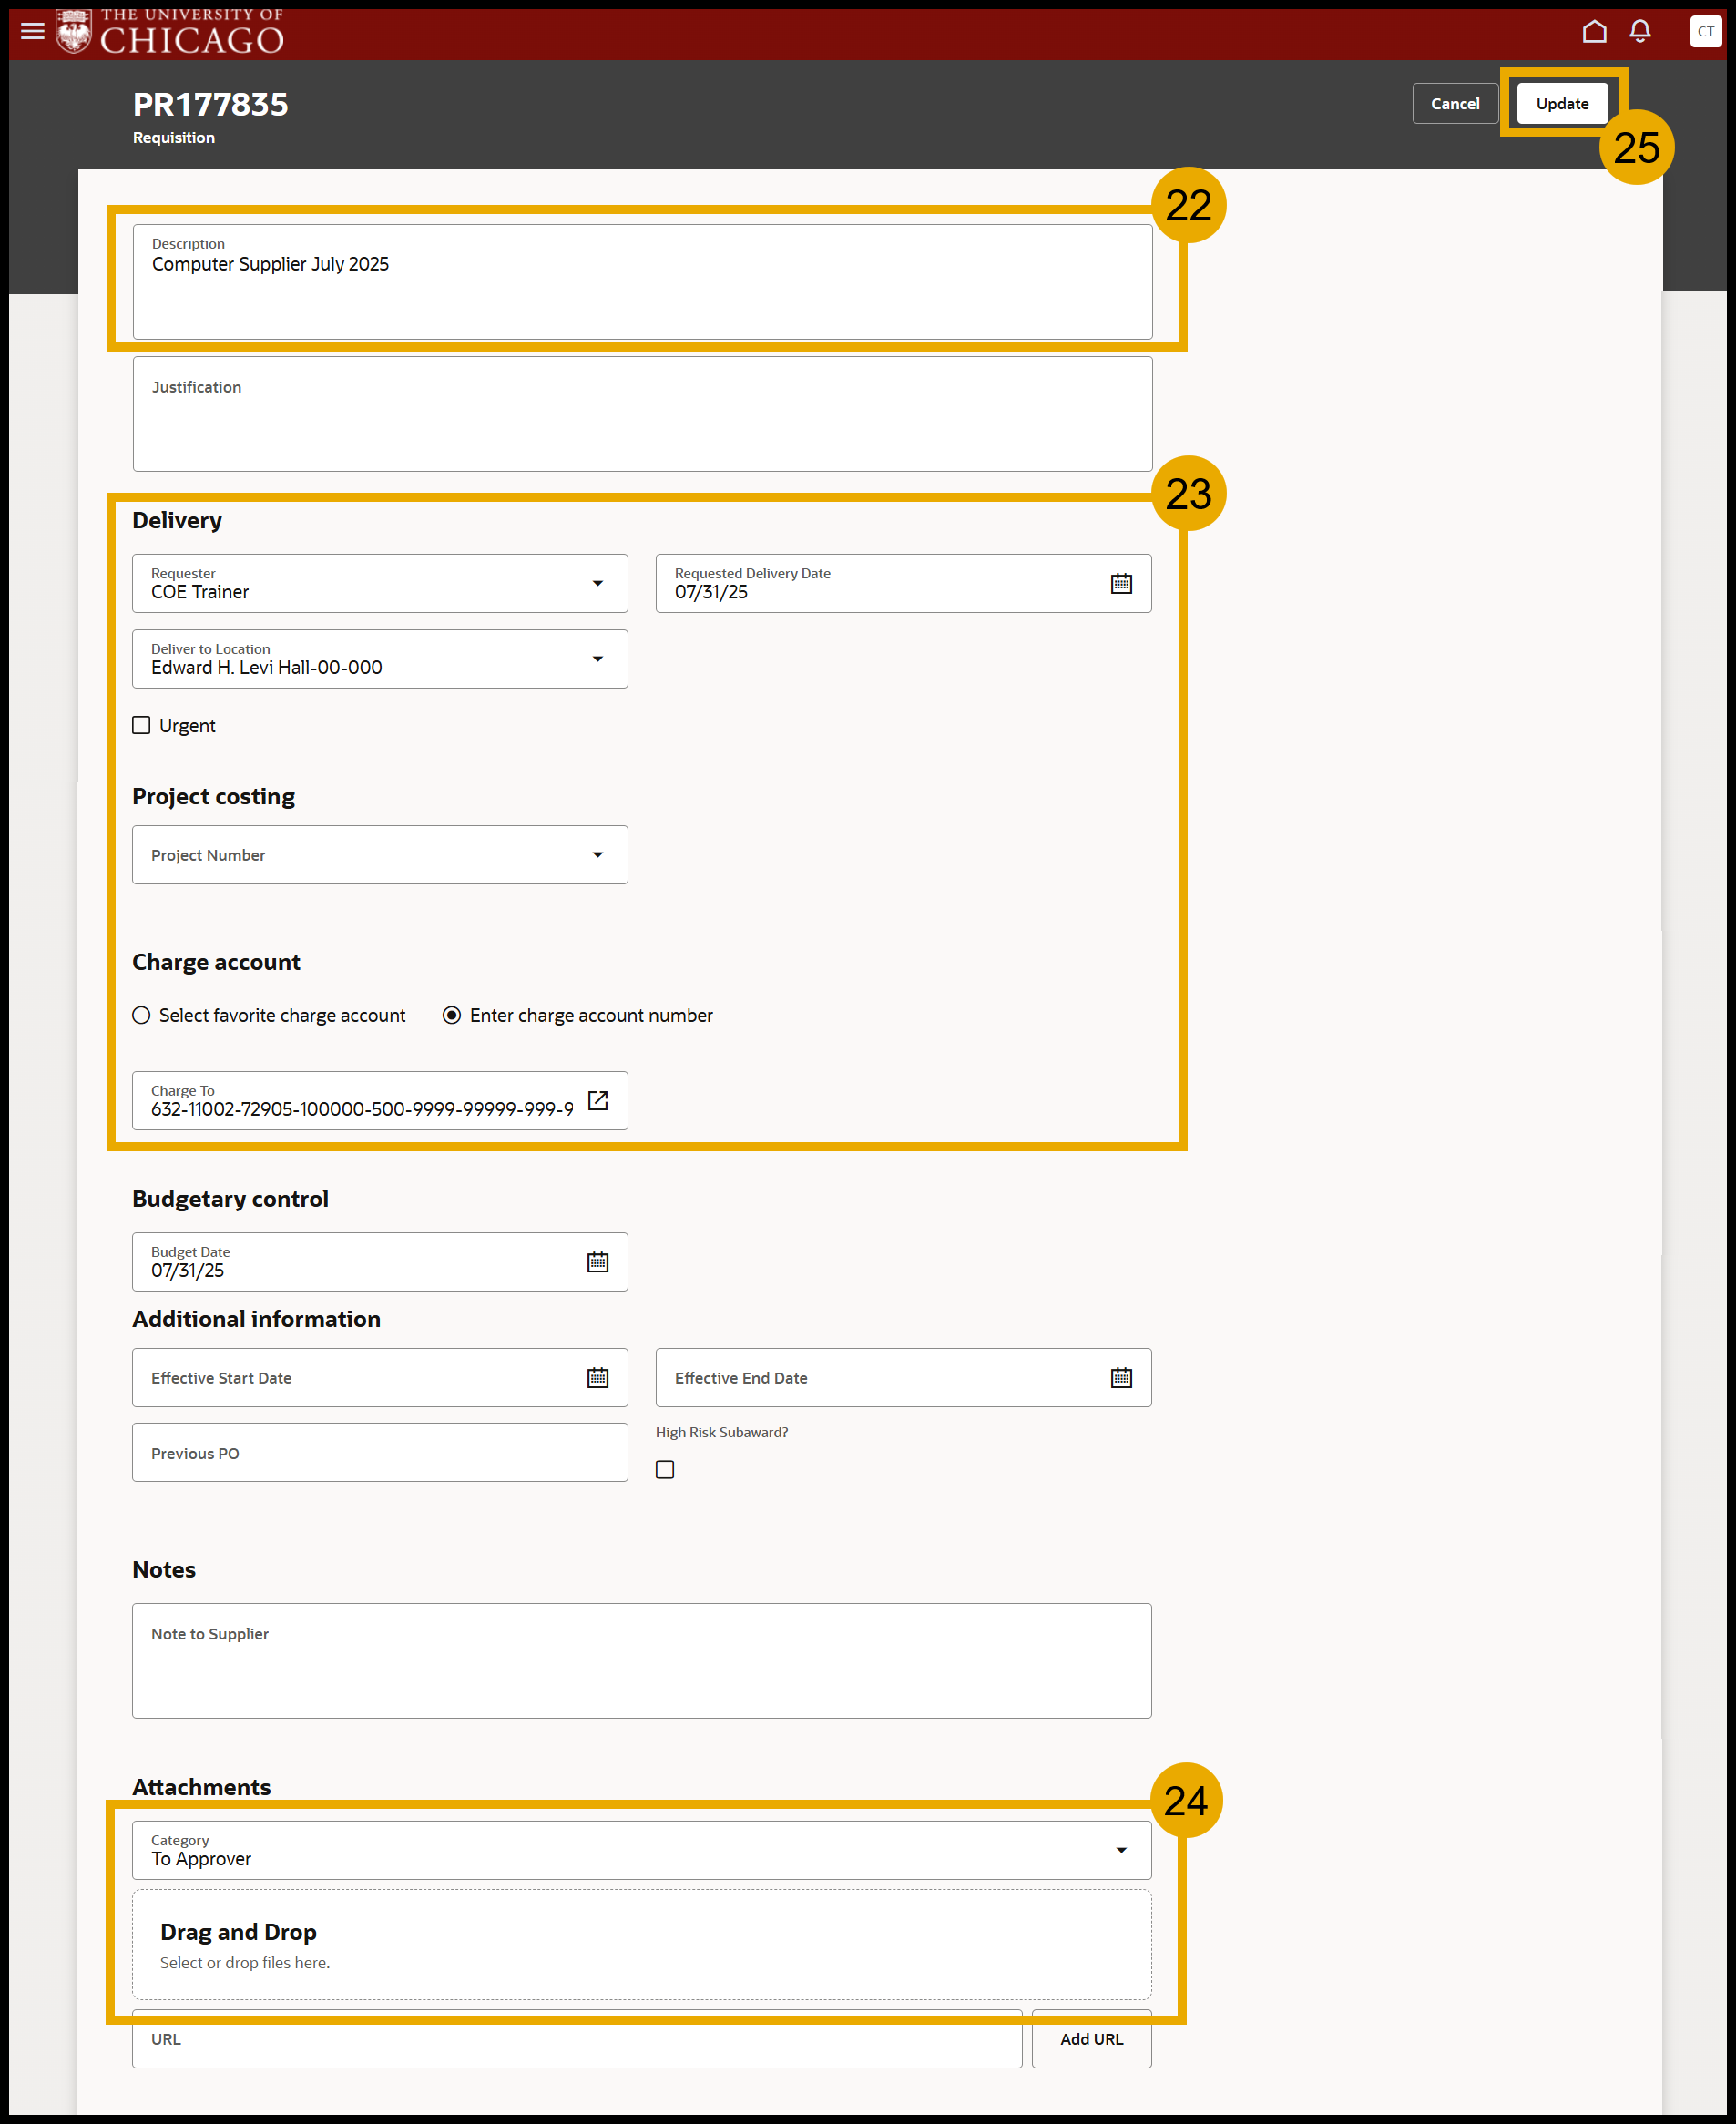The width and height of the screenshot is (1736, 2124).
Task: Click inside the Note to Supplier field
Action: tap(641, 1660)
